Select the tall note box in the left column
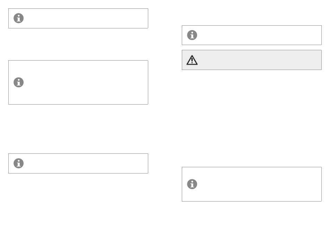The image size is (329, 232). [x=78, y=82]
